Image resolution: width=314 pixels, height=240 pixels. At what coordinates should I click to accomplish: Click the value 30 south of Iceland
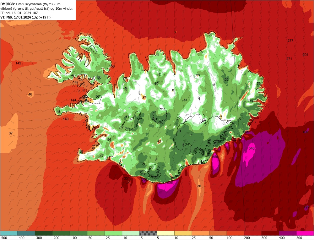pyautogui.click(x=199, y=186)
